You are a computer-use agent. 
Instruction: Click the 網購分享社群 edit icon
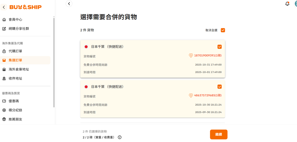click(x=4, y=29)
